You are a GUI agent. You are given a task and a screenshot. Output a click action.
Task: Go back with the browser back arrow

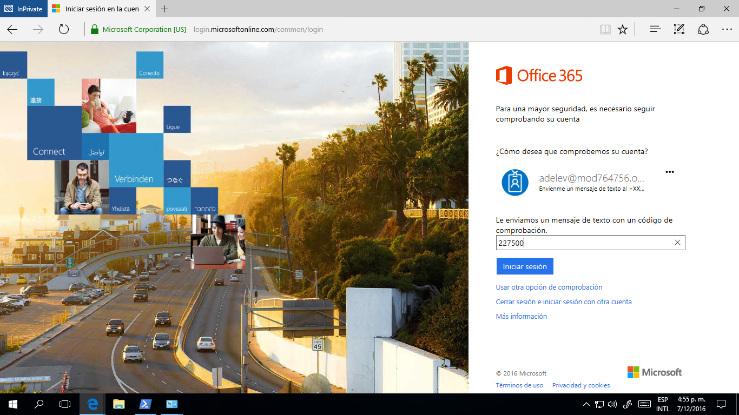click(12, 29)
